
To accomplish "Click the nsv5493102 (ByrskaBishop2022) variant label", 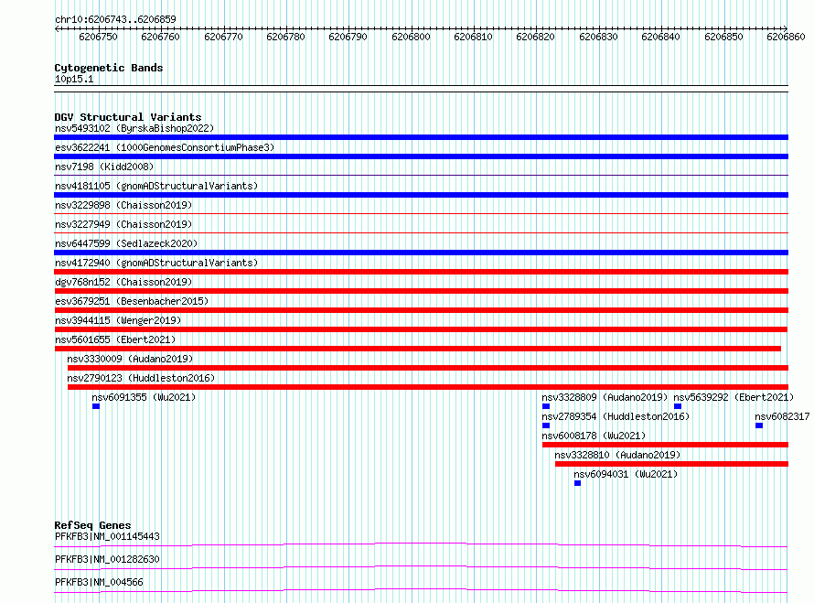I will pos(134,128).
